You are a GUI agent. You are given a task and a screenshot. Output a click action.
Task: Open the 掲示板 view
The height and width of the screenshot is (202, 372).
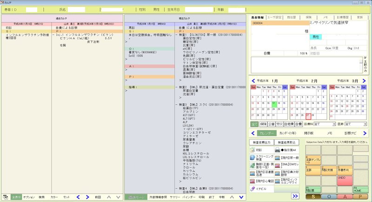click(308, 133)
